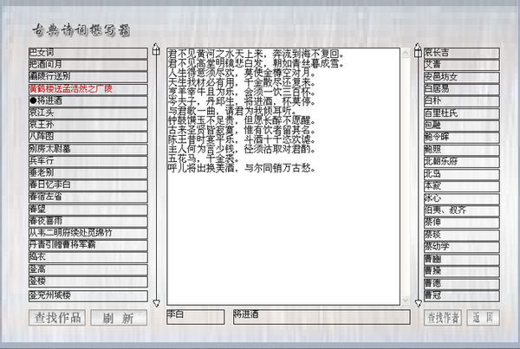Open the poem 丹青引赠曹将军霸
520x349 pixels.
[88, 245]
